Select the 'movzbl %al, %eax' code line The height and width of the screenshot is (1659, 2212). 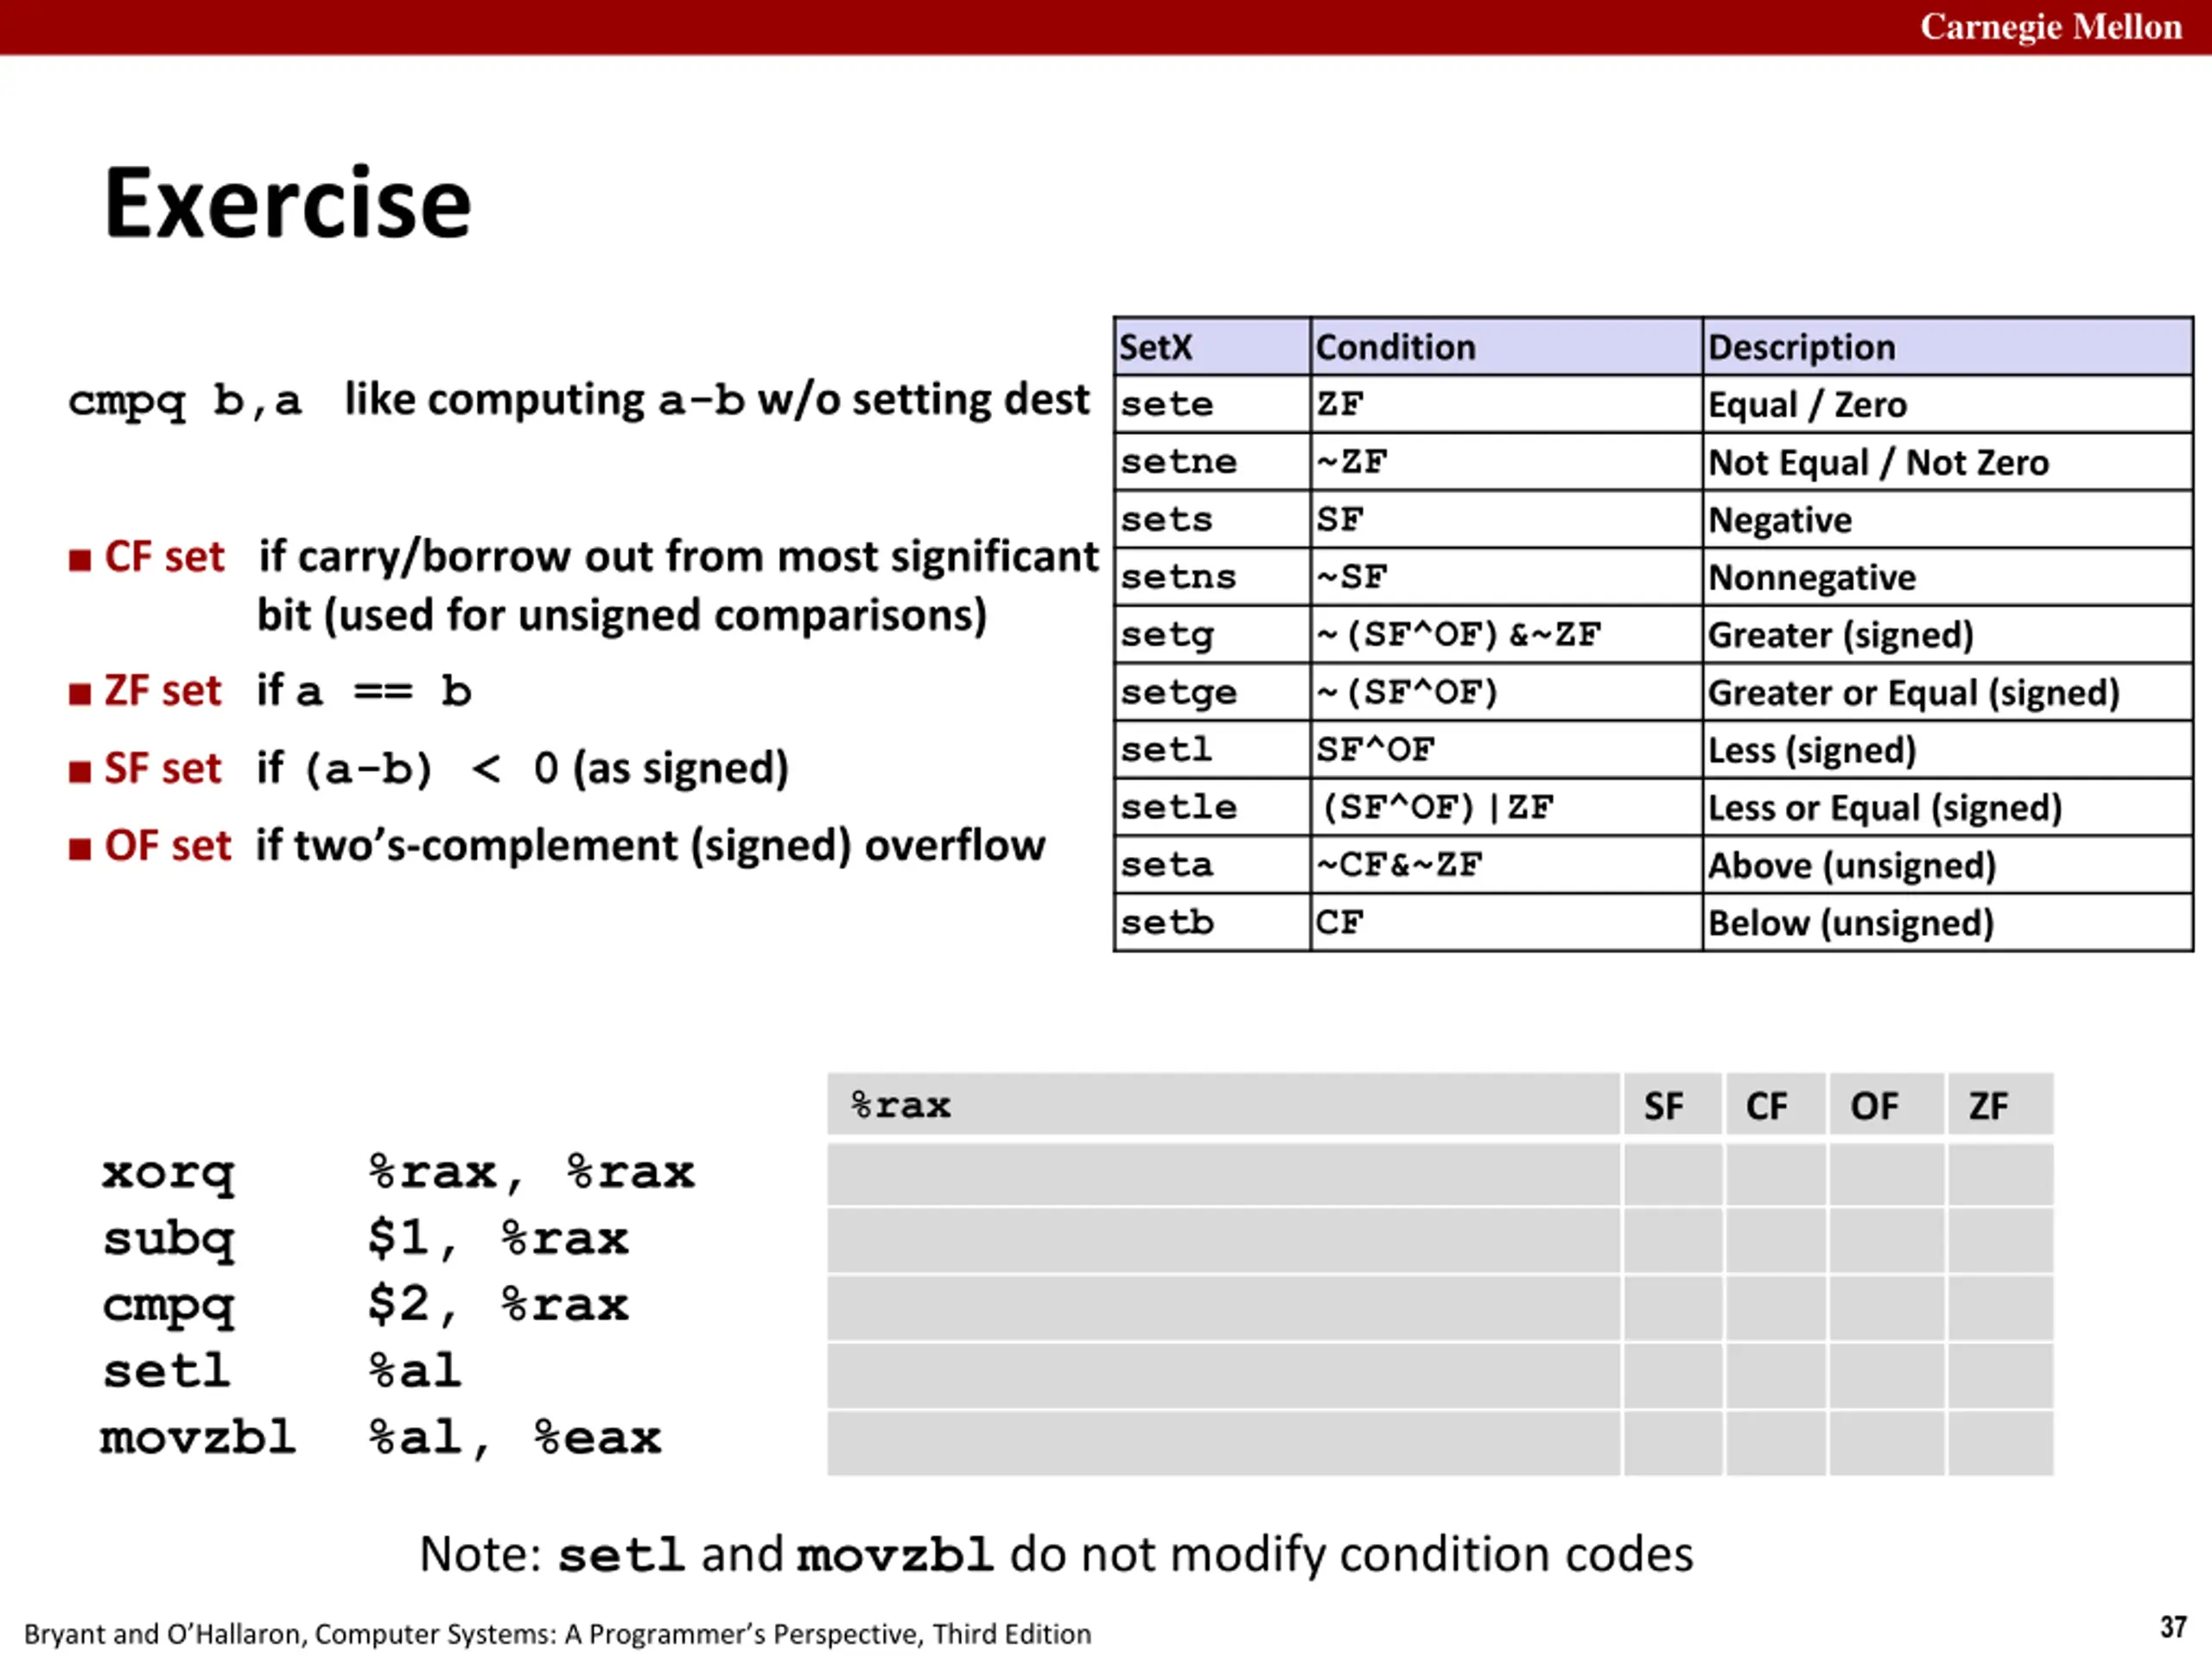click(381, 1439)
